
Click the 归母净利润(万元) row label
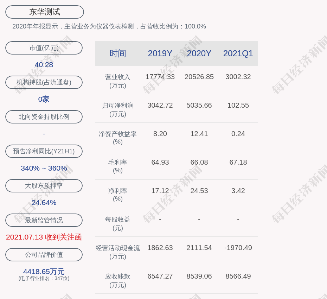[x=118, y=109]
